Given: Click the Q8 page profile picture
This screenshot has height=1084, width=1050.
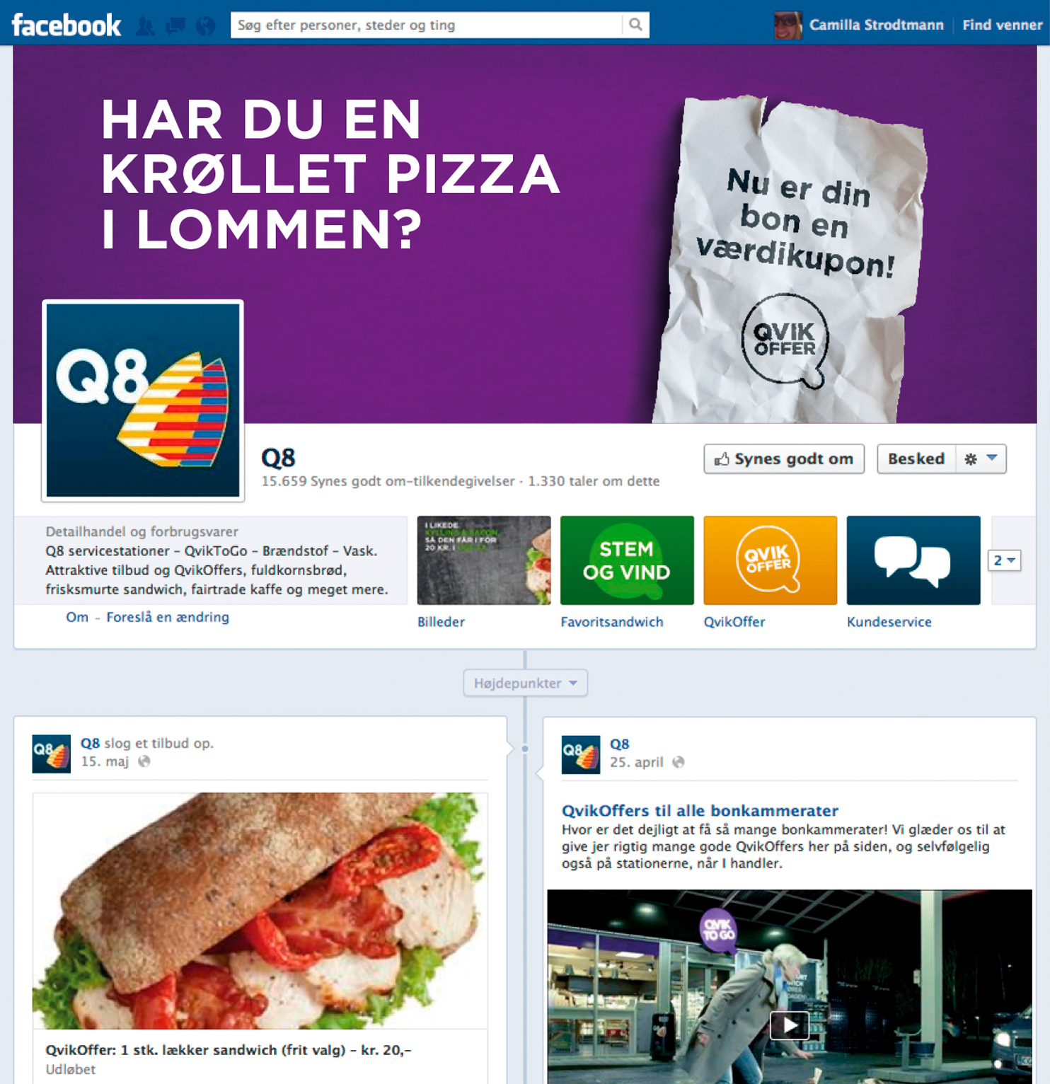Looking at the screenshot, I should pyautogui.click(x=143, y=400).
